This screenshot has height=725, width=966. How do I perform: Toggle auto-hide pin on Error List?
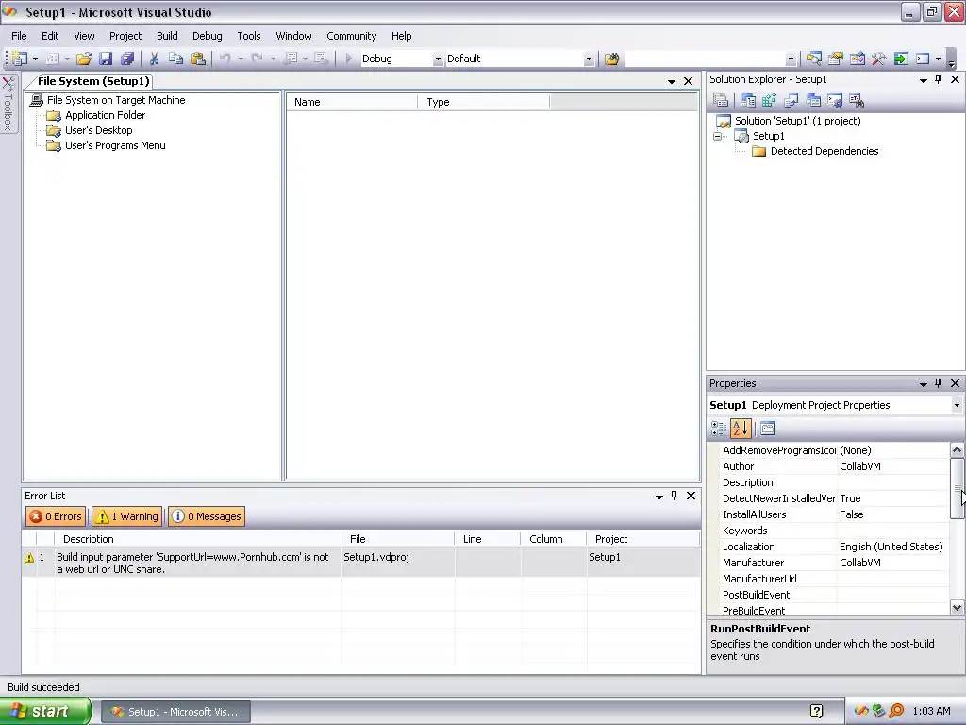tap(674, 496)
